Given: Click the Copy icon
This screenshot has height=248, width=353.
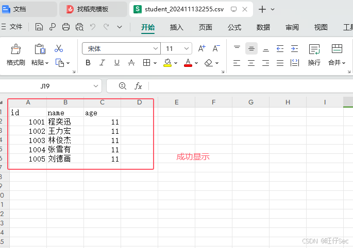Looking at the screenshot, I should (x=60, y=63).
